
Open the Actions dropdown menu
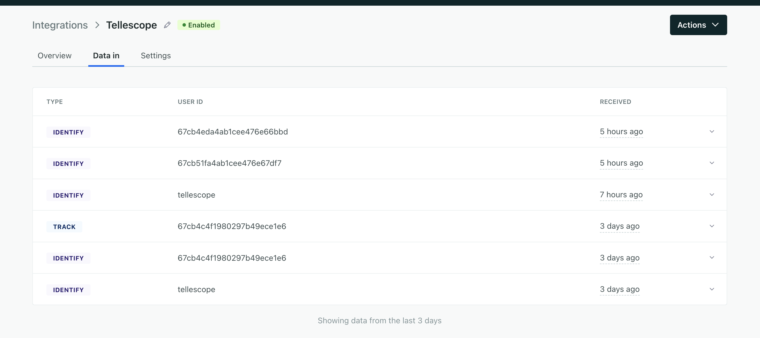point(698,25)
